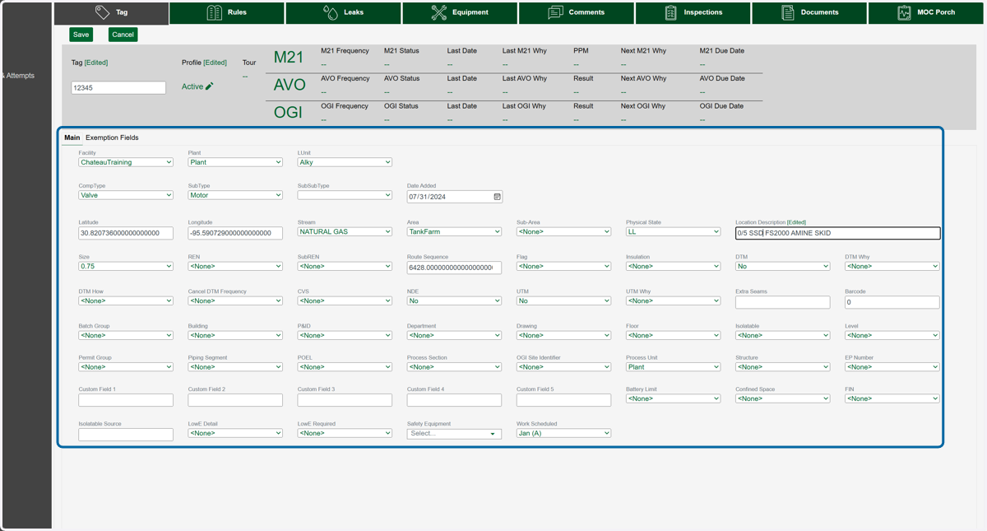Open the REN dropdown
The width and height of the screenshot is (987, 531).
(235, 266)
